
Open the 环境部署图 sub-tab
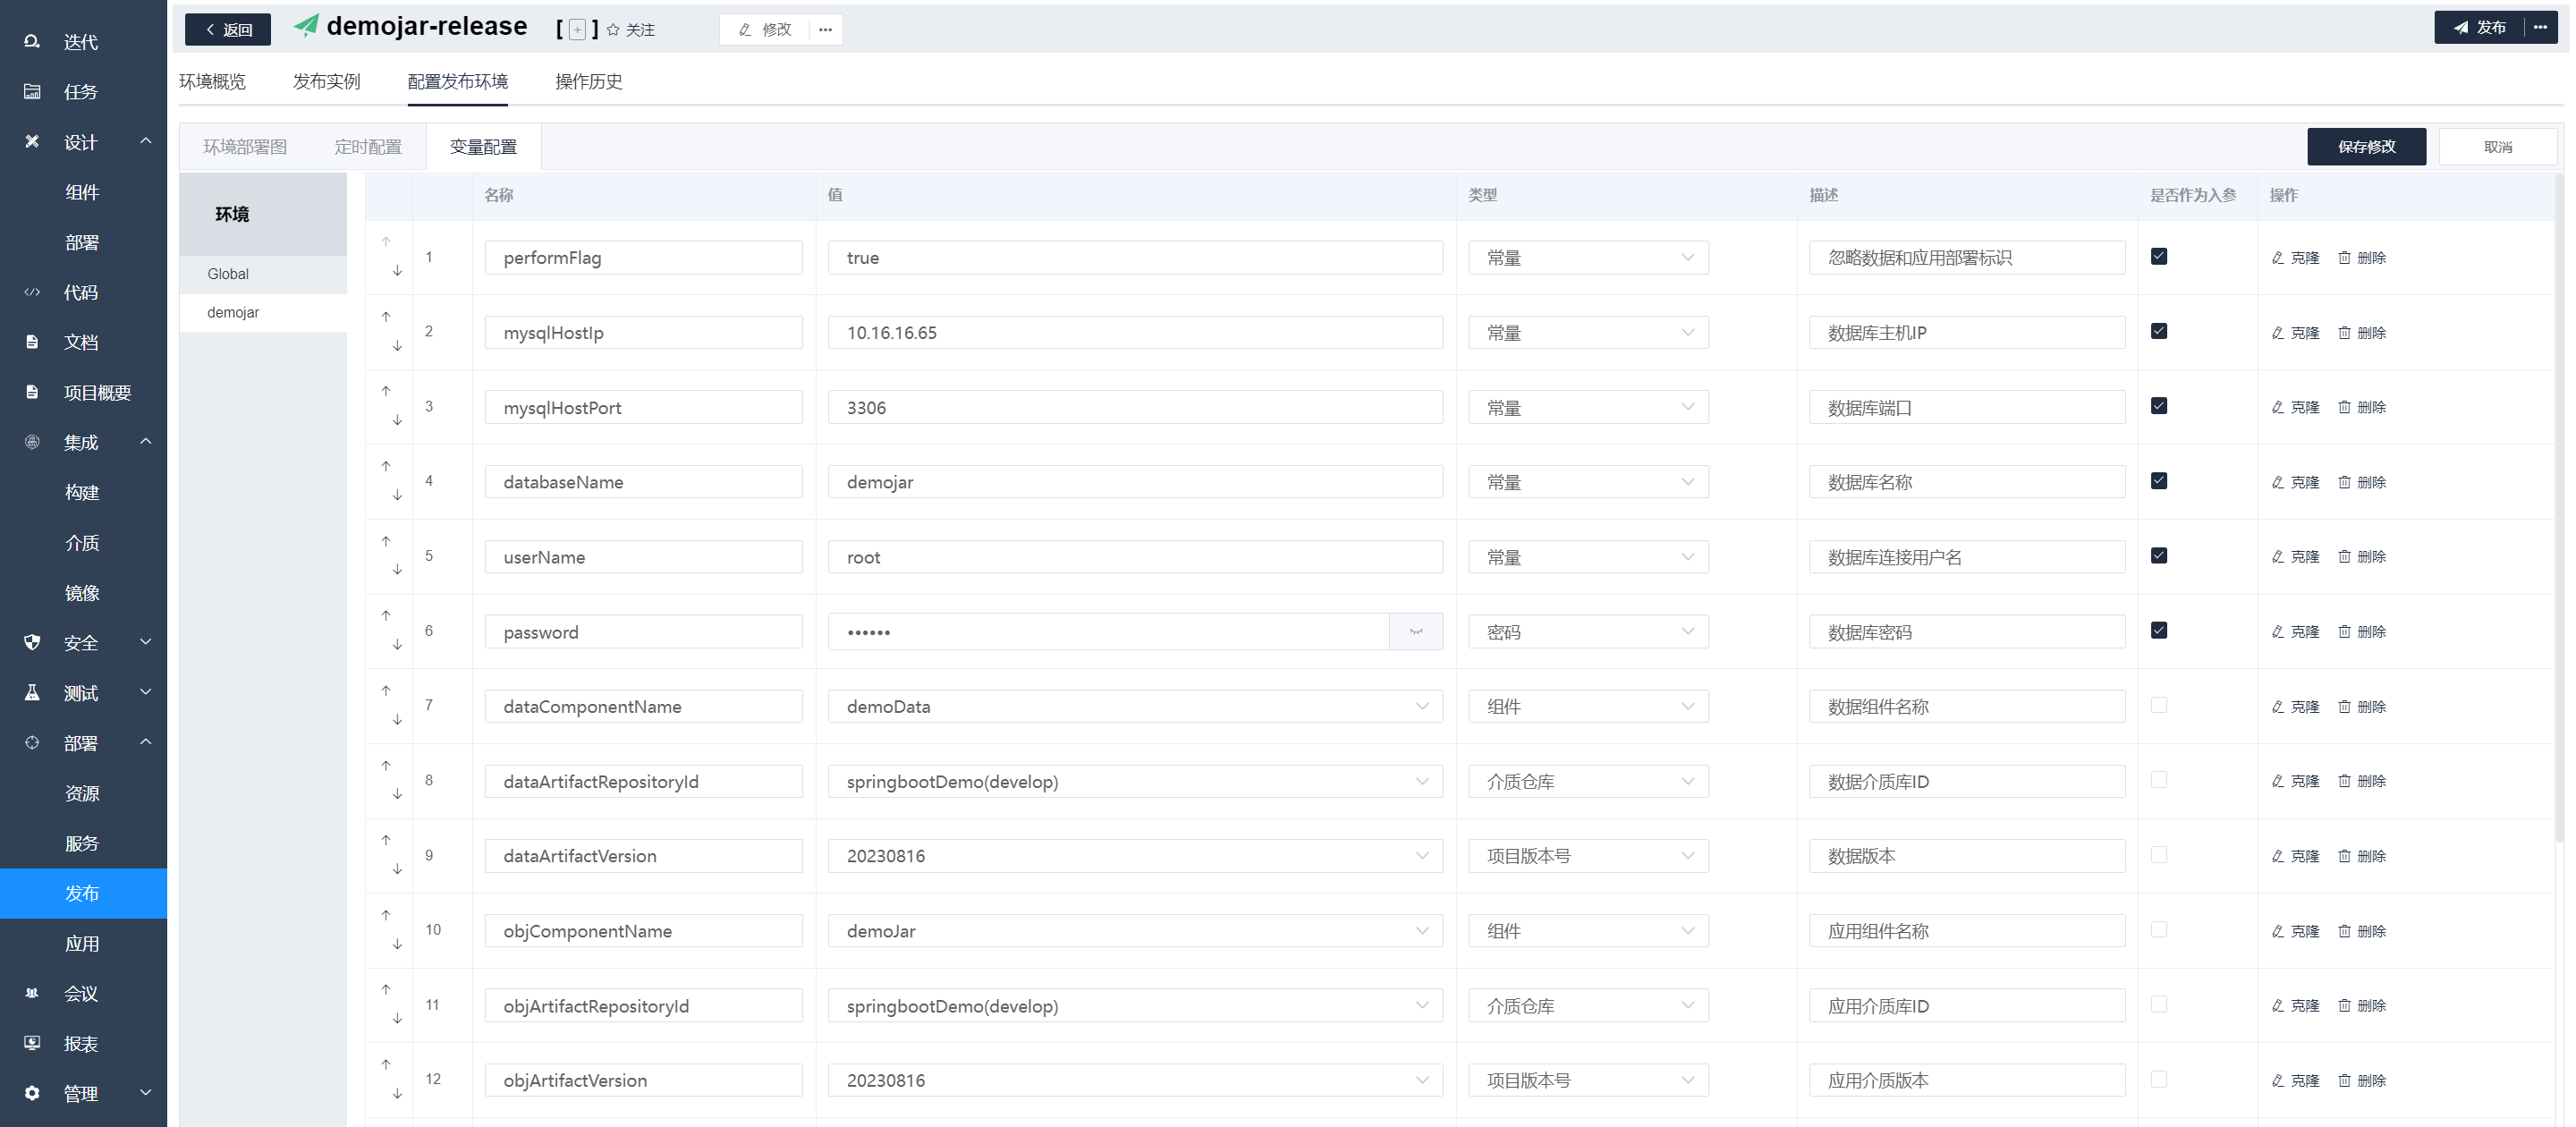click(245, 147)
